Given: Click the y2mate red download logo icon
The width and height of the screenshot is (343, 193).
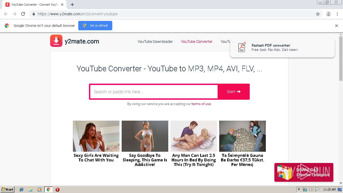Looking at the screenshot, I should [56, 41].
